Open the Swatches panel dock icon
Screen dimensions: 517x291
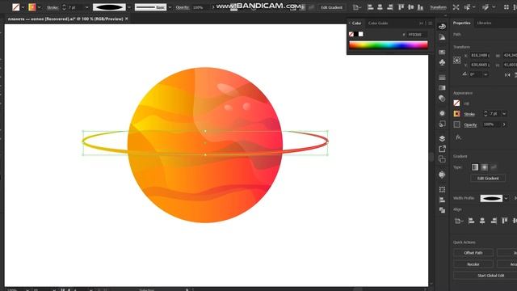click(x=442, y=52)
